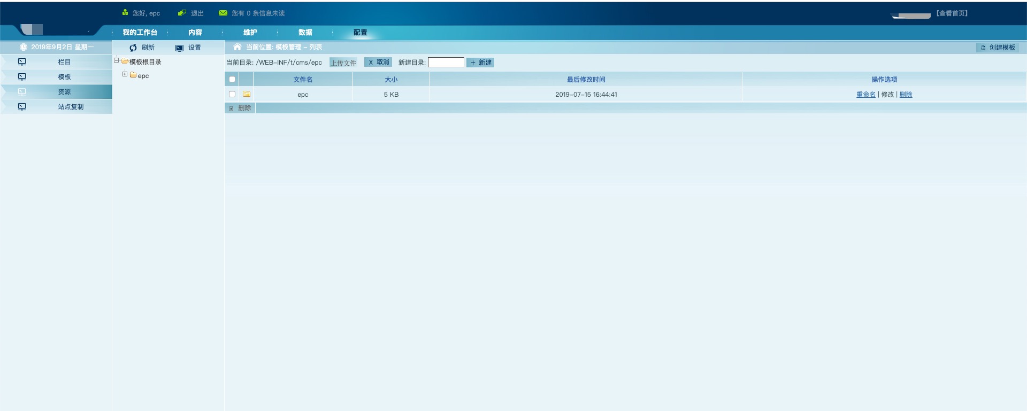Click the monitor icon next to 资源
Screen dimensions: 1027x411
22,92
